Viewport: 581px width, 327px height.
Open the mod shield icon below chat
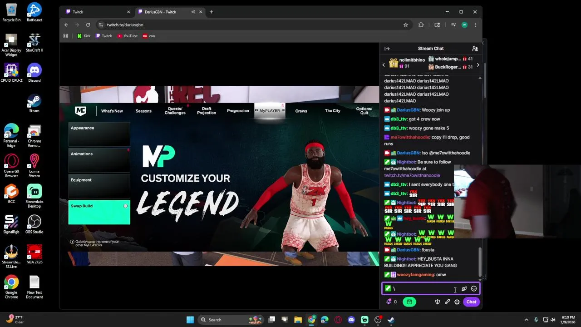[x=438, y=302]
